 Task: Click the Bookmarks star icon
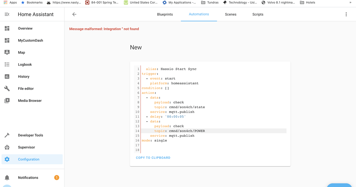[23, 2]
